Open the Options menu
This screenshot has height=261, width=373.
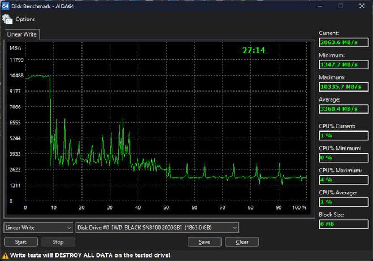[x=25, y=19]
